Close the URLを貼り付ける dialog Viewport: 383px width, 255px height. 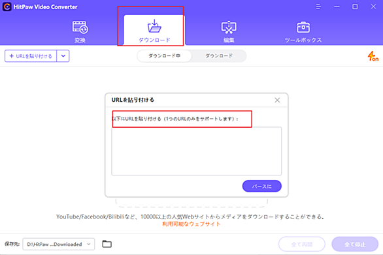pyautogui.click(x=277, y=100)
